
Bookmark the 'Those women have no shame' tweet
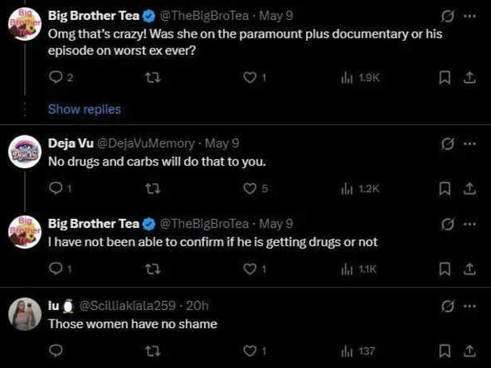pos(445,350)
